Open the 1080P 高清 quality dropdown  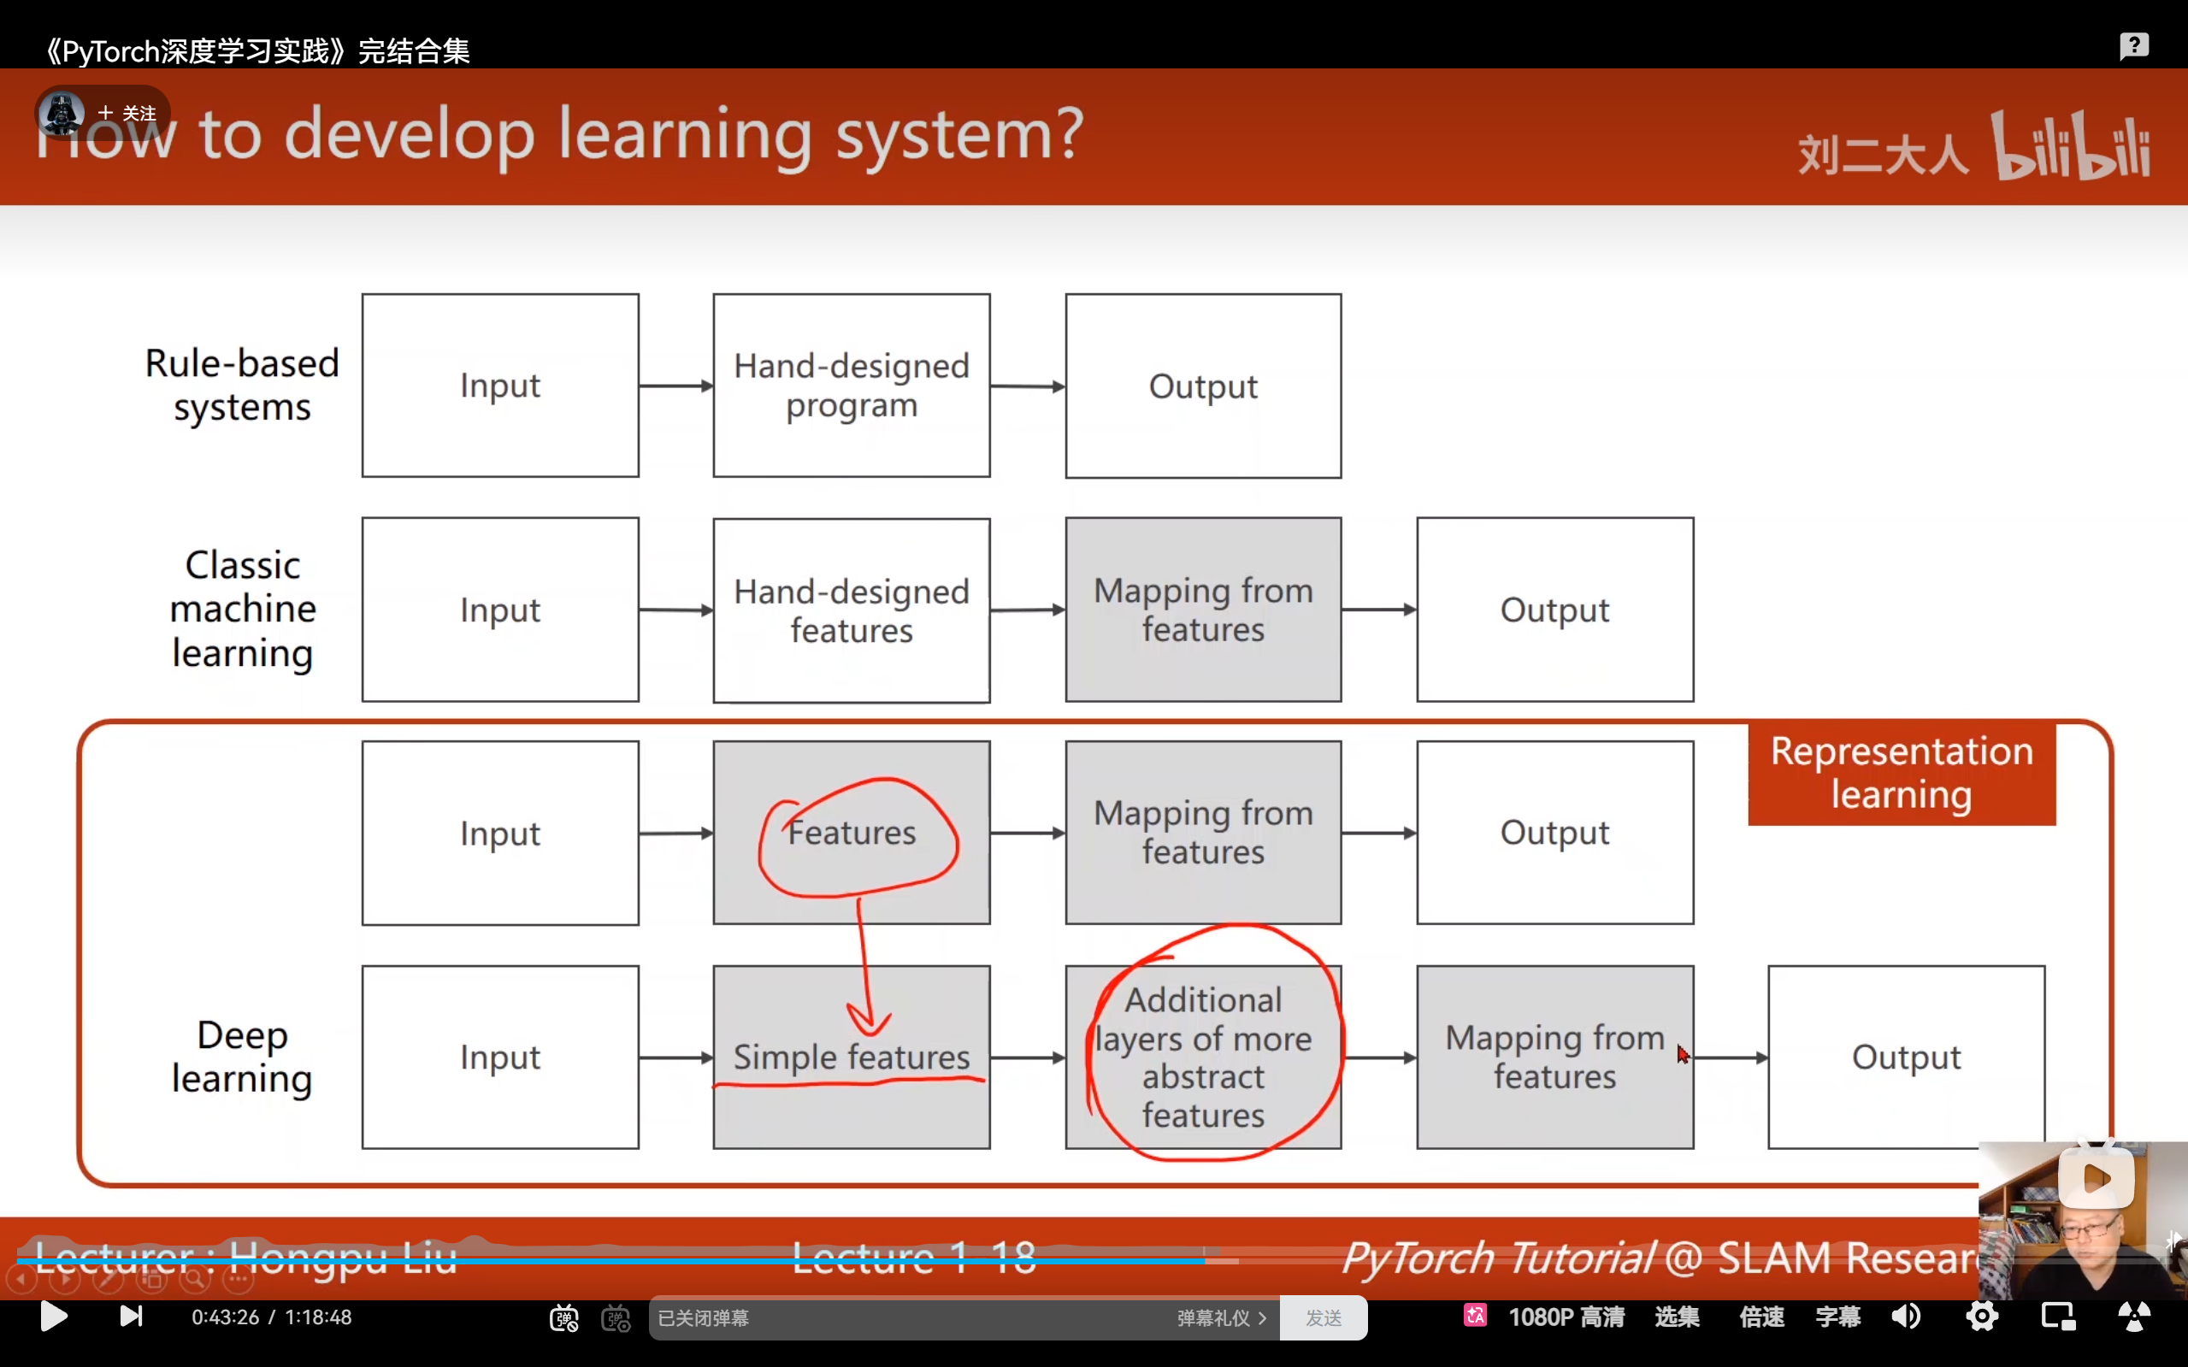tap(1566, 1317)
